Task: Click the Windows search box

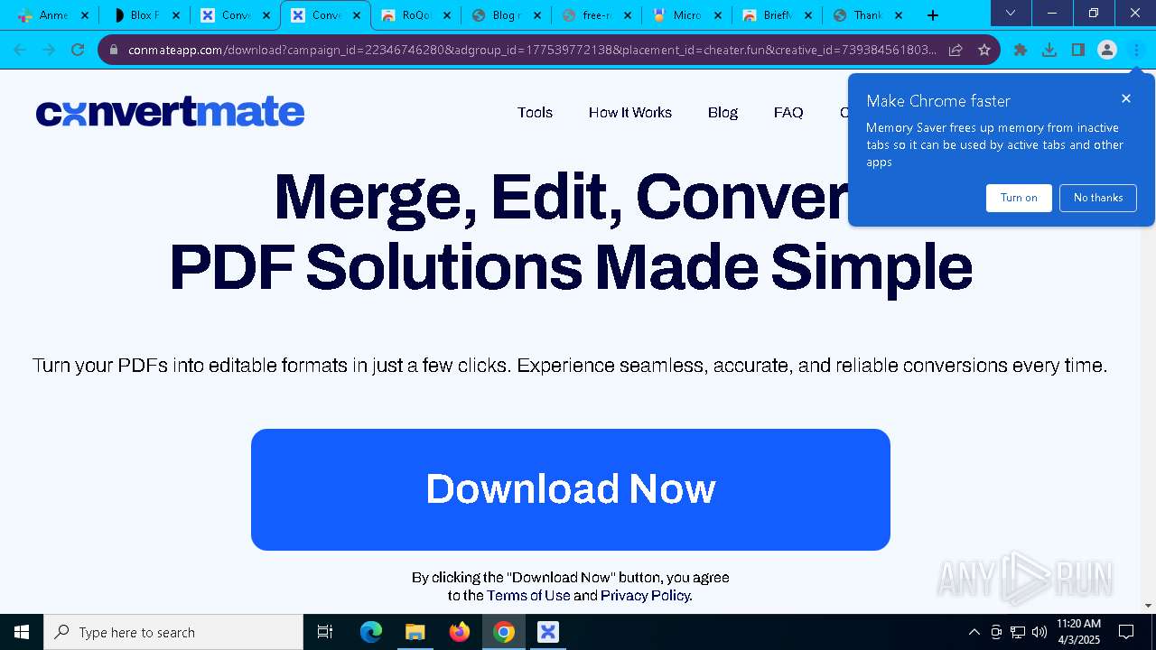Action: pos(173,632)
